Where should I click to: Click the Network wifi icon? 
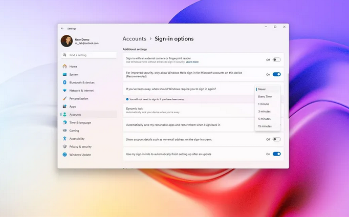coord(64,91)
